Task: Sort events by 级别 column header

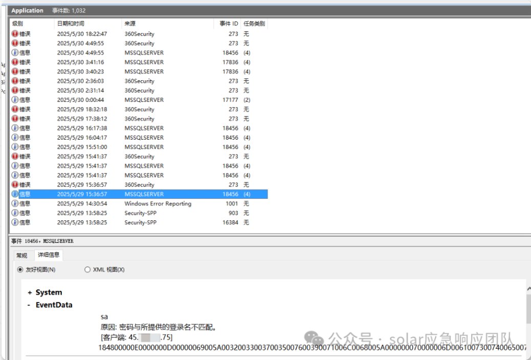Action: click(32, 24)
